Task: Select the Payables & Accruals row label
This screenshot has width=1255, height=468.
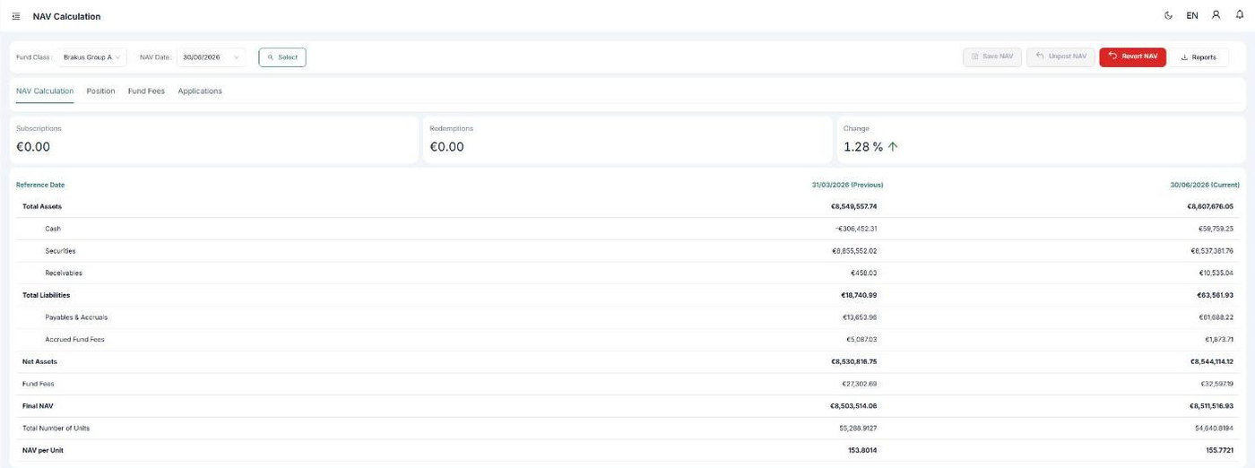Action: pos(76,317)
